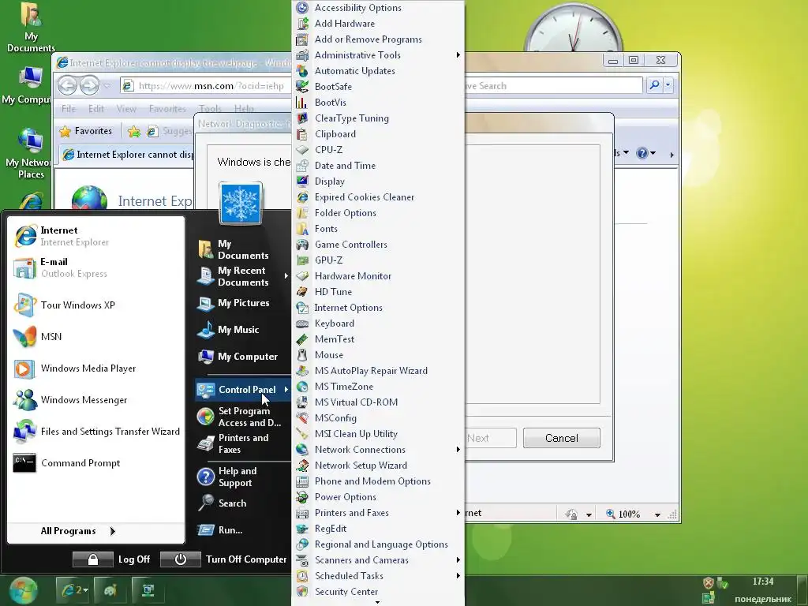This screenshot has width=808, height=606.
Task: Click Favorites button in Internet Explorer
Action: point(86,132)
